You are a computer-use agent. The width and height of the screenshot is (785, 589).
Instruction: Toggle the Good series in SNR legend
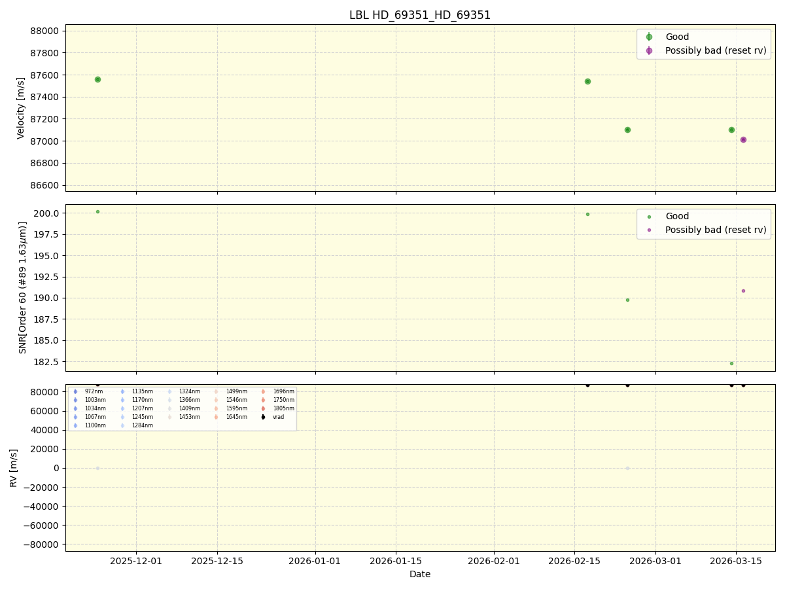coord(650,216)
